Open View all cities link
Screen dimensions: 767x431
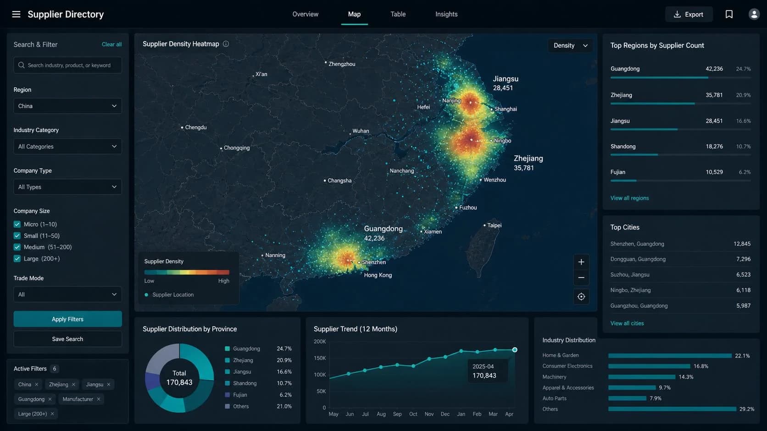627,323
